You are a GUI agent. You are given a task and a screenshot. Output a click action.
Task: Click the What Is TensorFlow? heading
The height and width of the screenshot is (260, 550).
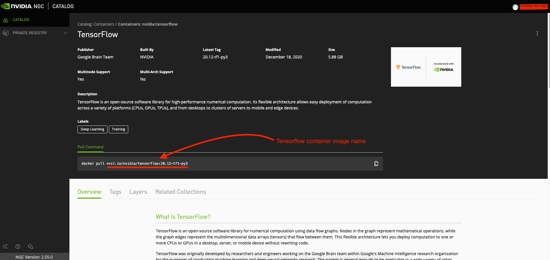point(183,217)
